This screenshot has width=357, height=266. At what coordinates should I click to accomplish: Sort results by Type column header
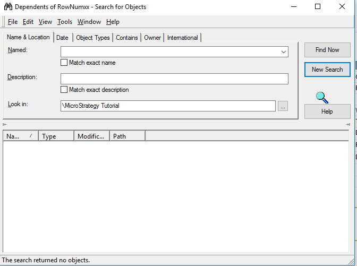click(56, 136)
